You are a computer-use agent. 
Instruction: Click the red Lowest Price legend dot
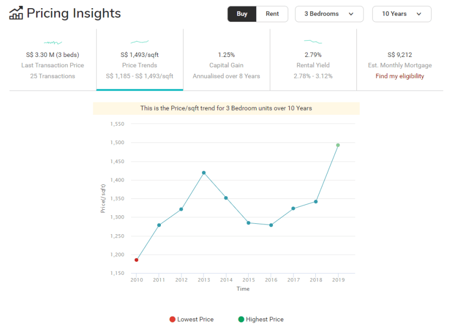pyautogui.click(x=172, y=319)
